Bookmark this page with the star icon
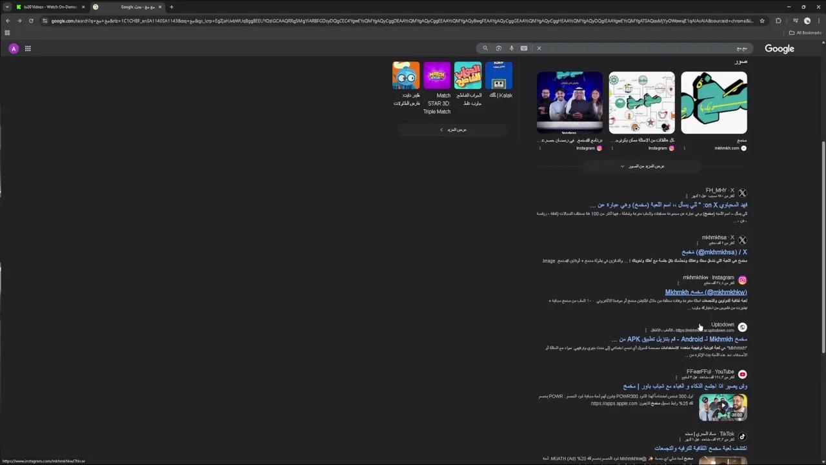Image resolution: width=826 pixels, height=465 pixels. 762,21
